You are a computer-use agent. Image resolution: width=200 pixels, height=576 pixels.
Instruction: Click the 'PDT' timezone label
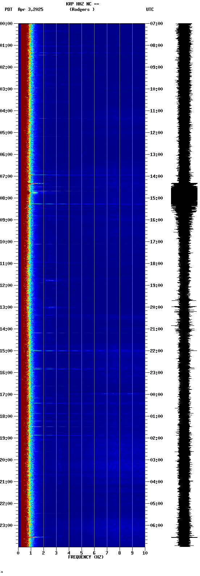pos(8,9)
